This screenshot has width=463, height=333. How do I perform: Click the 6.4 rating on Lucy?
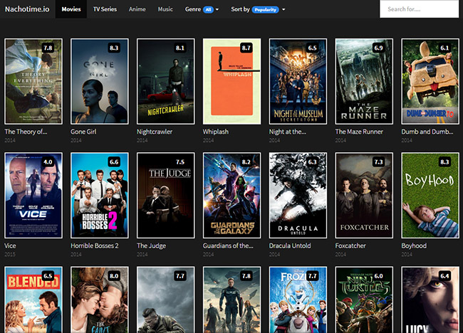coord(444,276)
